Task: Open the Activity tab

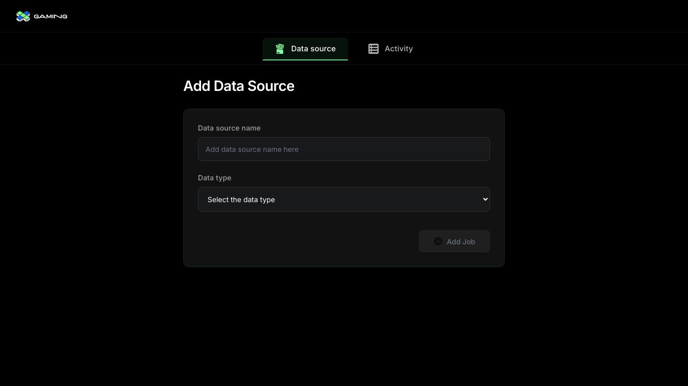Action: (390, 49)
